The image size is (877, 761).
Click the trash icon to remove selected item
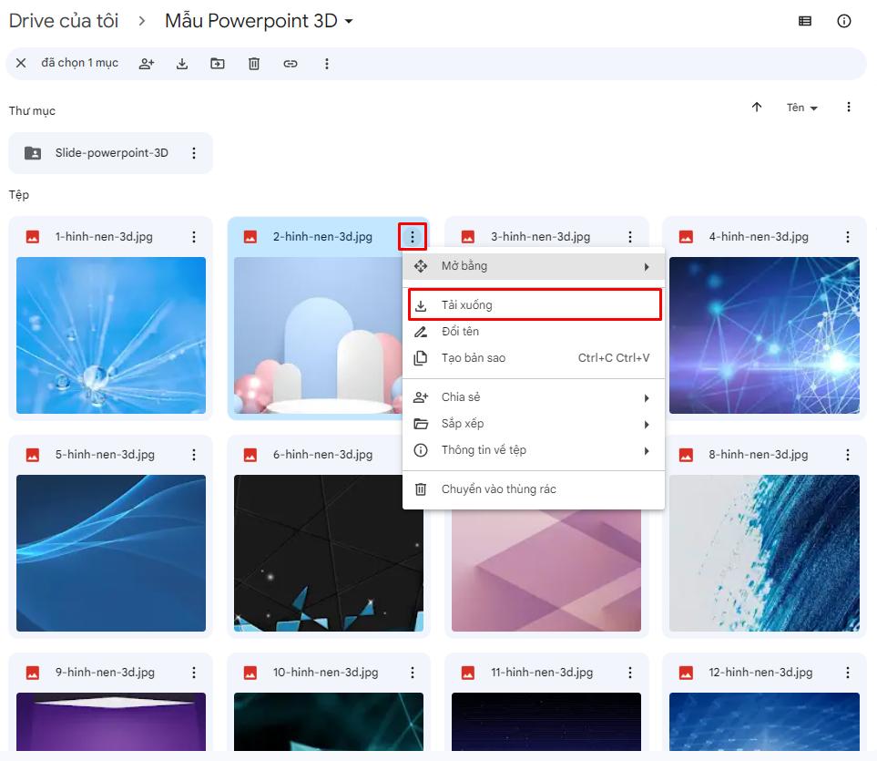(253, 64)
